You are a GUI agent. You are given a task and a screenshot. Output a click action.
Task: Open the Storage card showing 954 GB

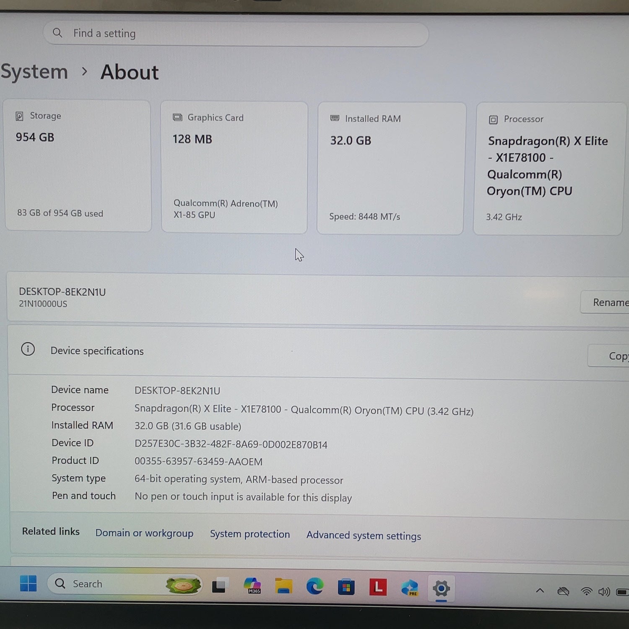pyautogui.click(x=78, y=165)
